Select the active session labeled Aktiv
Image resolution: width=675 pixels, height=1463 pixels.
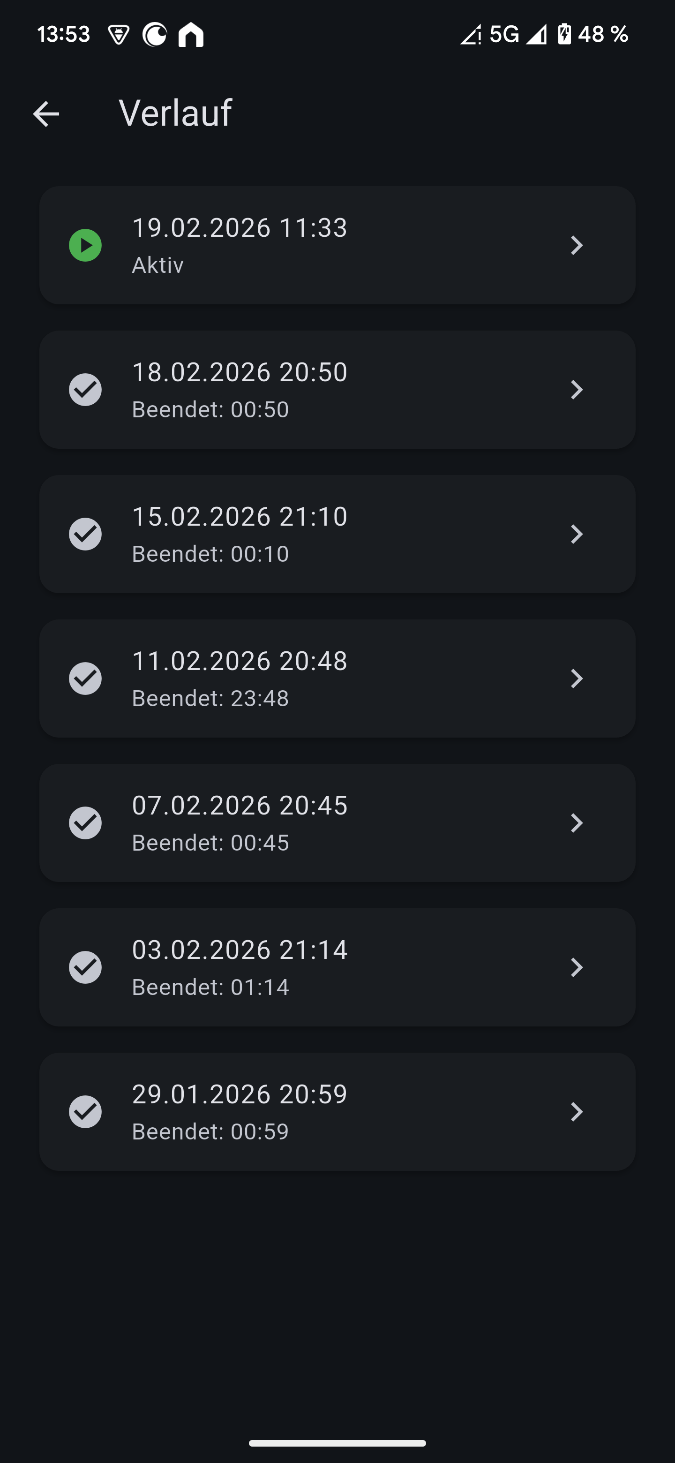coord(158,265)
